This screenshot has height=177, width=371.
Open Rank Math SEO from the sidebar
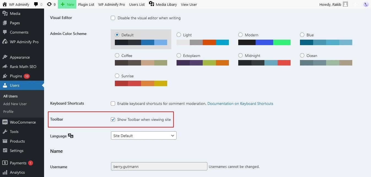pyautogui.click(x=23, y=67)
